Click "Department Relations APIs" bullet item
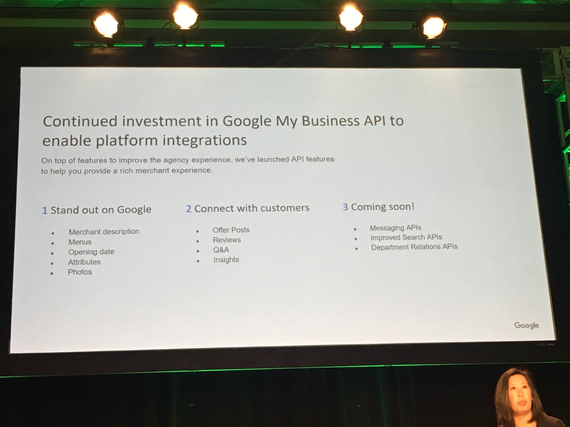The image size is (570, 427). pos(414,247)
